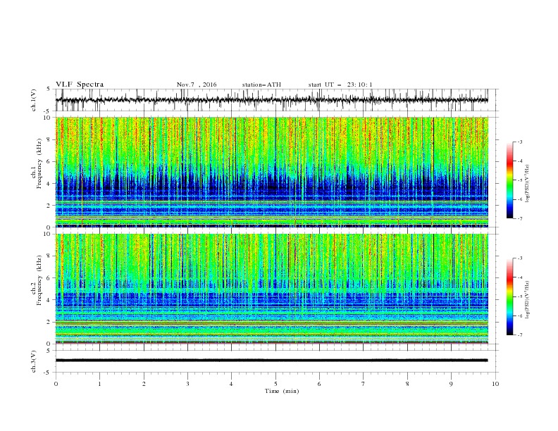Screen dimensions: 558x431
Task: Click time axis tick label "4"
Action: (231, 384)
